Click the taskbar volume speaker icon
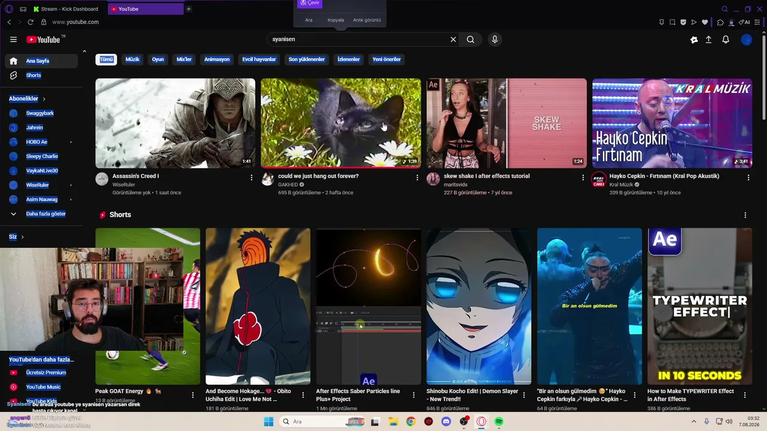The width and height of the screenshot is (767, 431). pos(729,421)
